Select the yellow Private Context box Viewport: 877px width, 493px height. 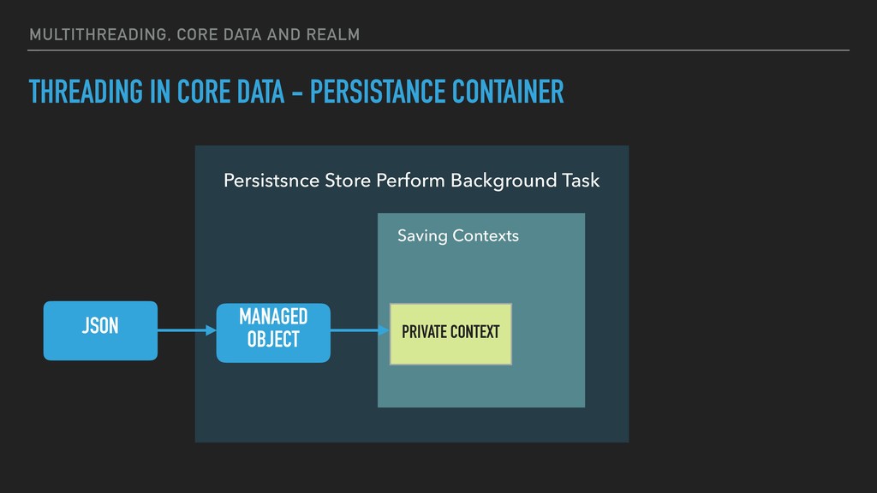(450, 334)
